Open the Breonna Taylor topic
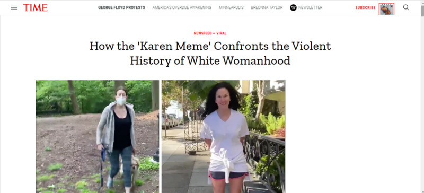This screenshot has height=193, width=424. [x=267, y=7]
